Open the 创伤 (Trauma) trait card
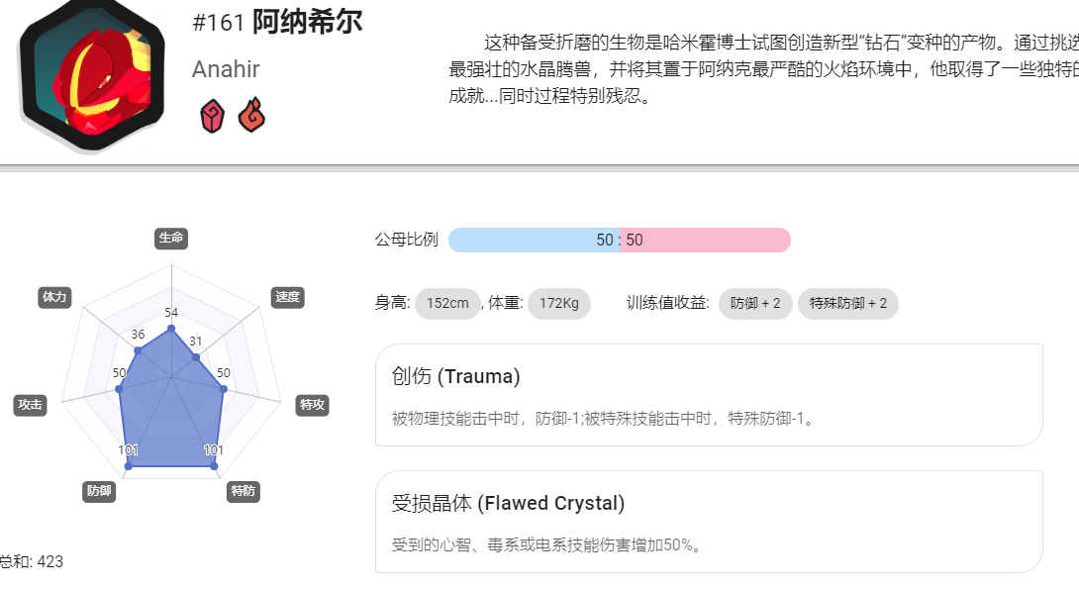 pyautogui.click(x=709, y=395)
